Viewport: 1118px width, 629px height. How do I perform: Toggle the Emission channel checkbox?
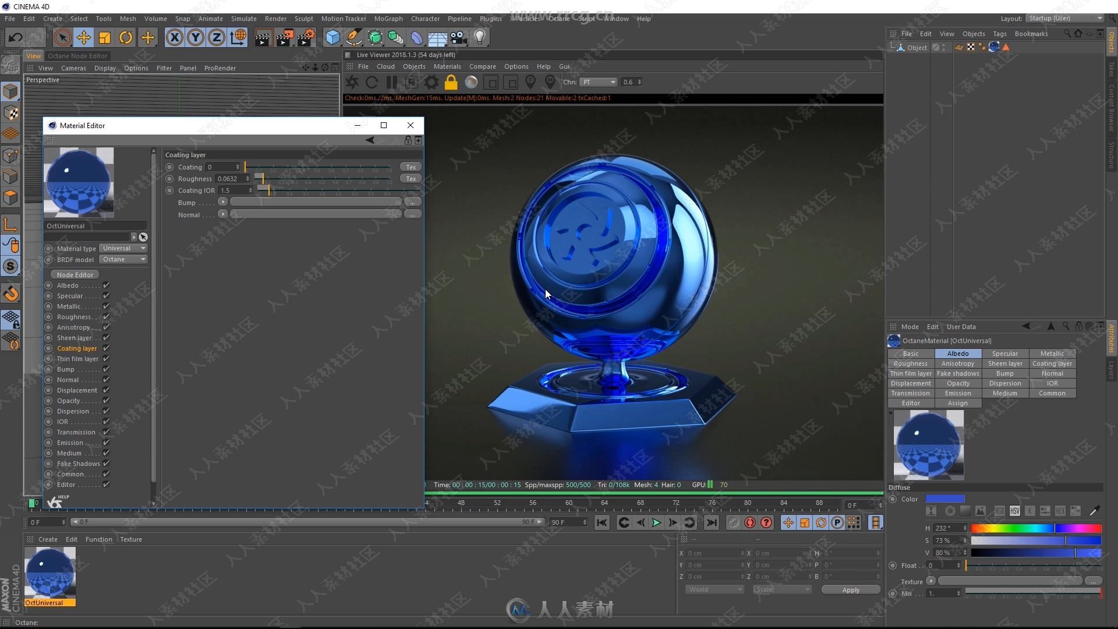click(106, 443)
